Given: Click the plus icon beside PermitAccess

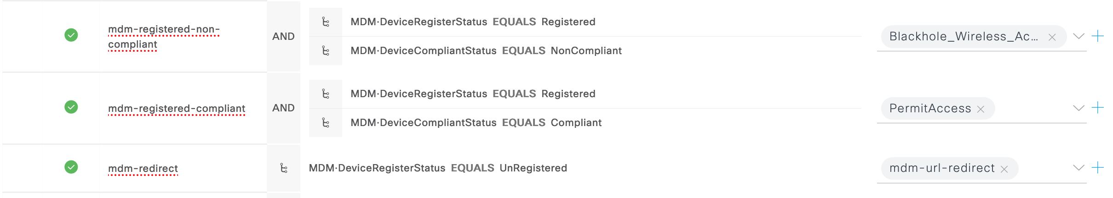Looking at the screenshot, I should click(1097, 108).
